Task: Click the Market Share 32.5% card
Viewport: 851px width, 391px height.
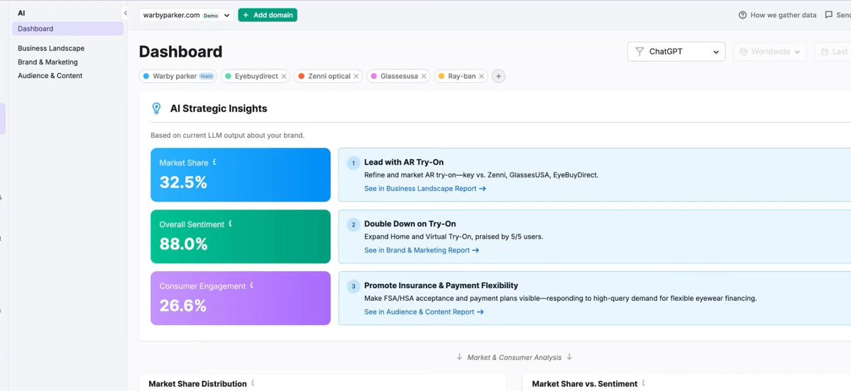Action: pyautogui.click(x=241, y=175)
